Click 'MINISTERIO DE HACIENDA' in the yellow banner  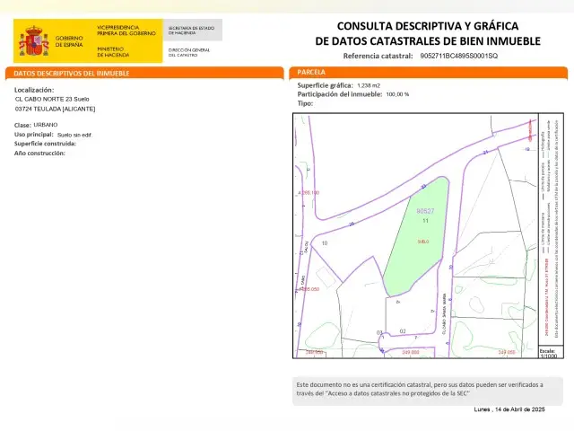113,52
